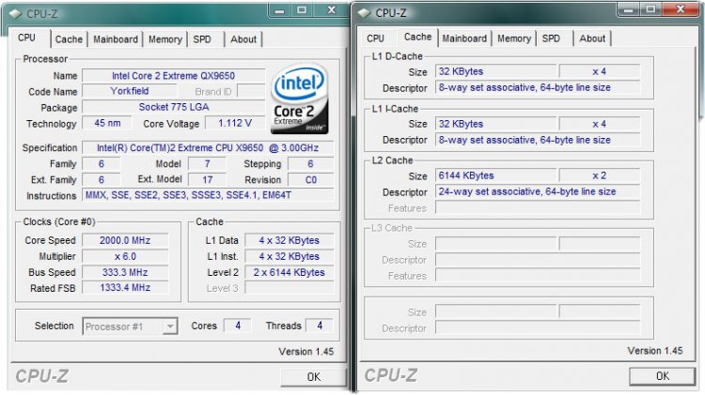The height and width of the screenshot is (395, 705).
Task: Click L1 I-Cache size '32 KBytes'
Action: (x=496, y=124)
